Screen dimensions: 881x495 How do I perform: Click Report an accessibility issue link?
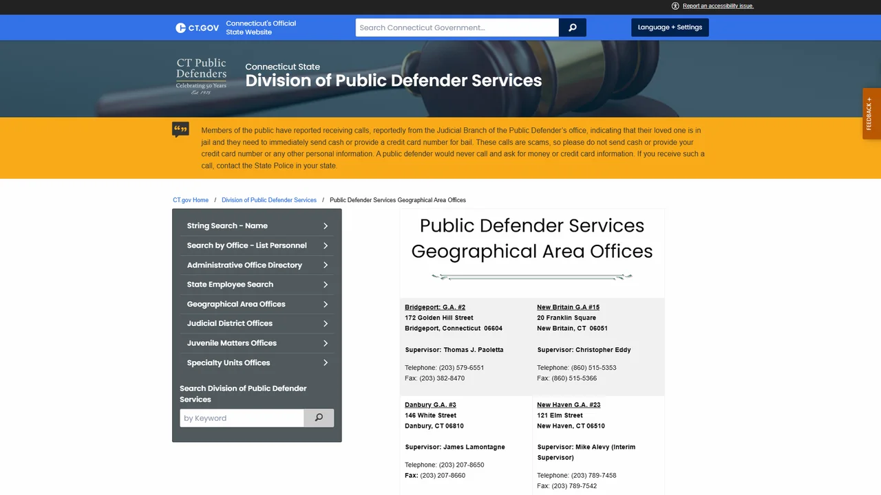(x=718, y=5)
